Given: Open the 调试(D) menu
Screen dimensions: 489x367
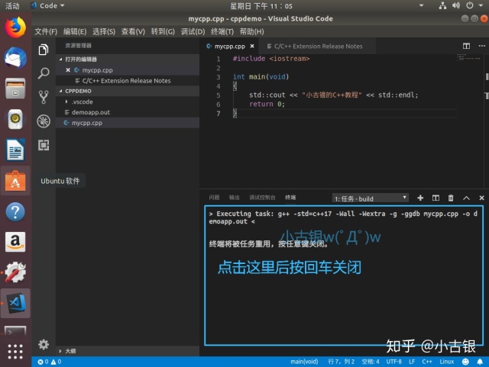Looking at the screenshot, I should coord(193,31).
